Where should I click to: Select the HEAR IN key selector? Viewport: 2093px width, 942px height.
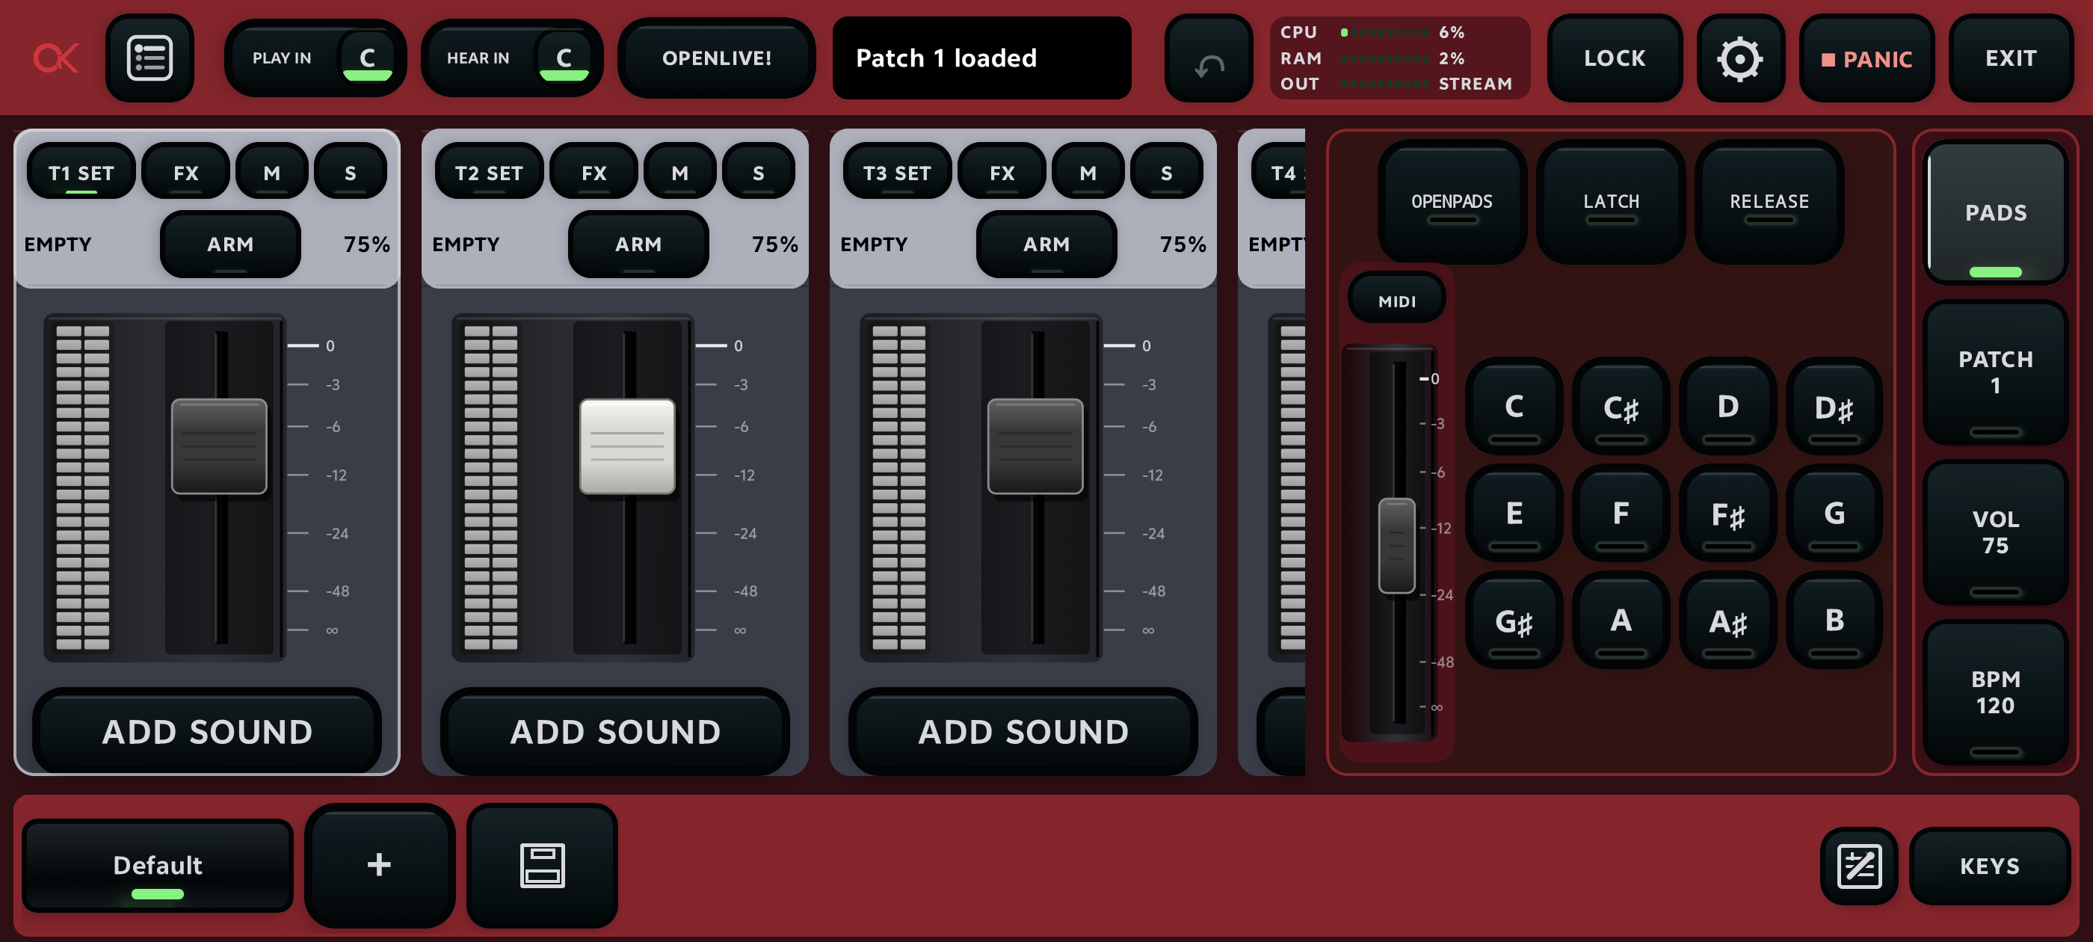(511, 58)
